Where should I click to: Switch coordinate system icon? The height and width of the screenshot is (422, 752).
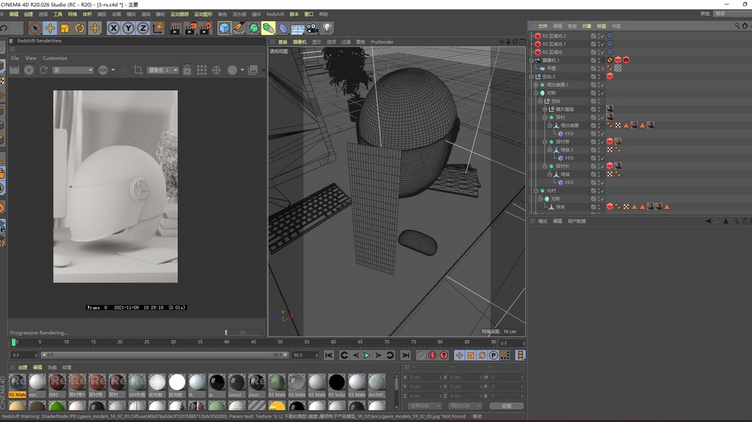[x=158, y=28]
